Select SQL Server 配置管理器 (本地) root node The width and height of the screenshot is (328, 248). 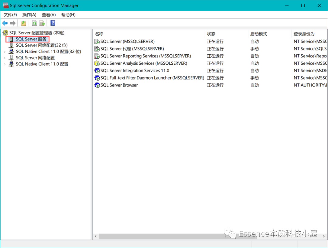coord(37,33)
